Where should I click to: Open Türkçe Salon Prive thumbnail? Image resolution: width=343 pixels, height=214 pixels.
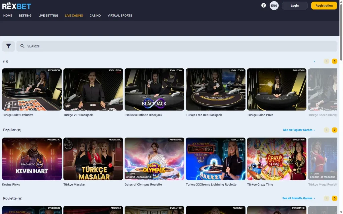[x=277, y=89]
